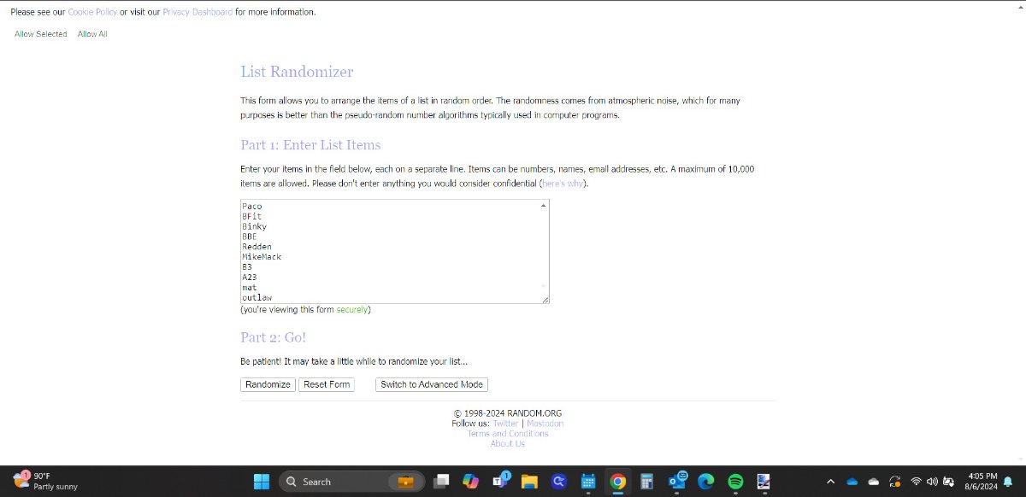The image size is (1026, 497).
Task: Open the Task View icon
Action: coord(441,482)
